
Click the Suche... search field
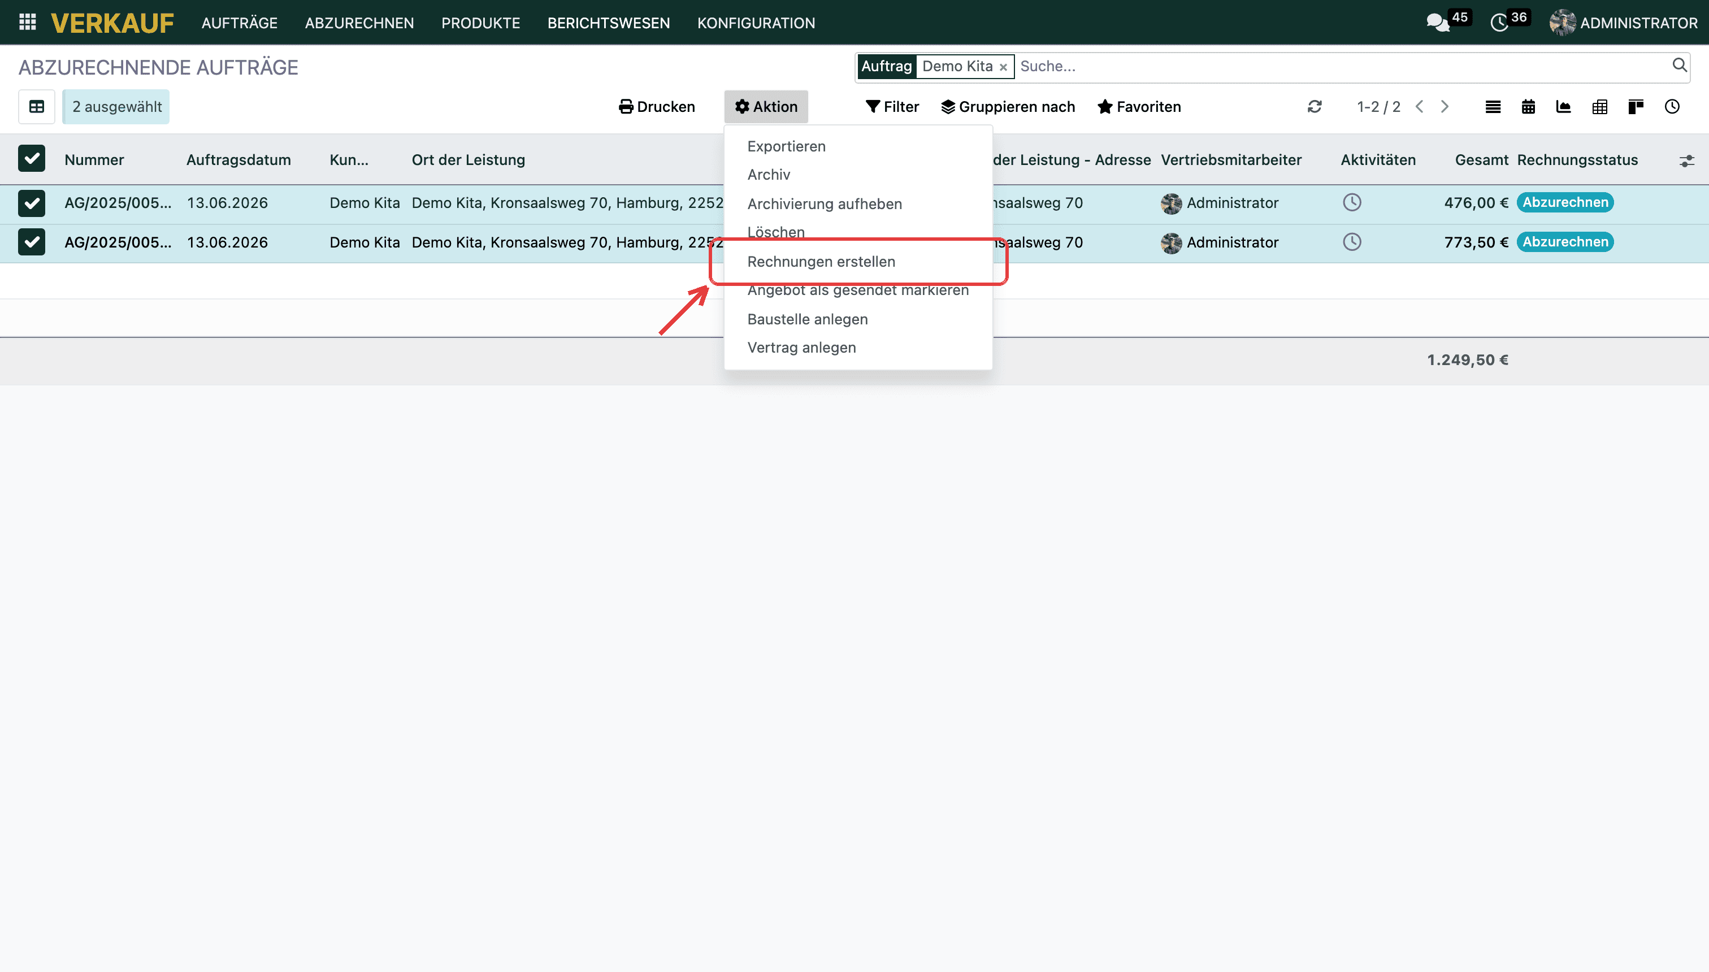[x=1342, y=66]
